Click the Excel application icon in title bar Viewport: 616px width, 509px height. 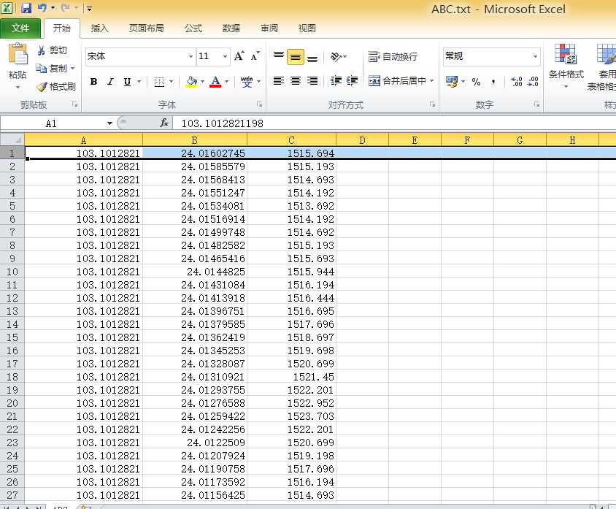click(7, 7)
